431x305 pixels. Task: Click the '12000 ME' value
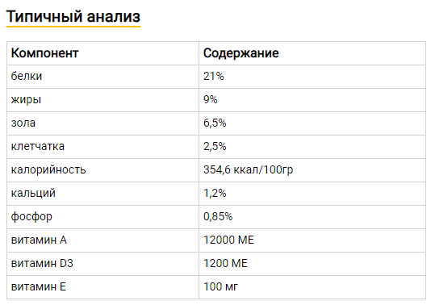click(x=228, y=240)
